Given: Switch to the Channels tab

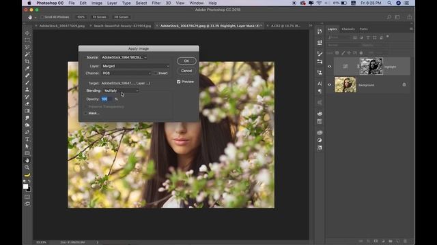Looking at the screenshot, I should pyautogui.click(x=348, y=29).
